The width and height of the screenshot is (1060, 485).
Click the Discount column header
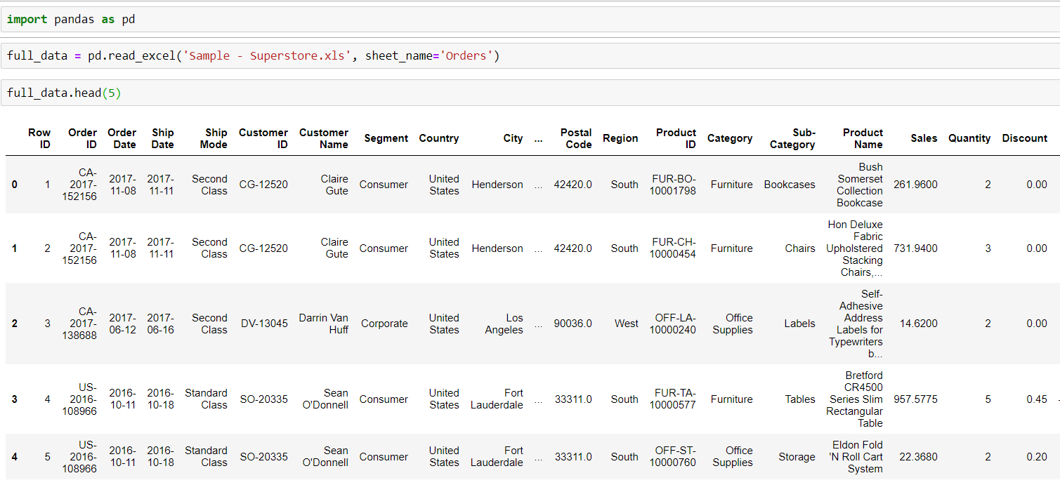(1024, 138)
